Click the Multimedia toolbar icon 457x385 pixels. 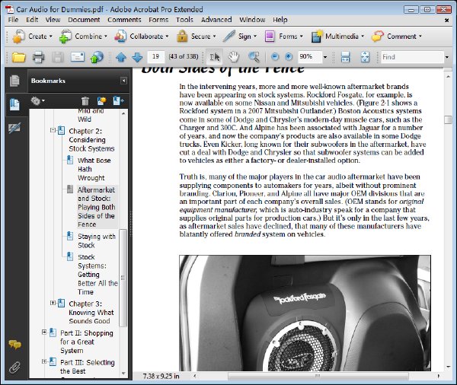(317, 37)
